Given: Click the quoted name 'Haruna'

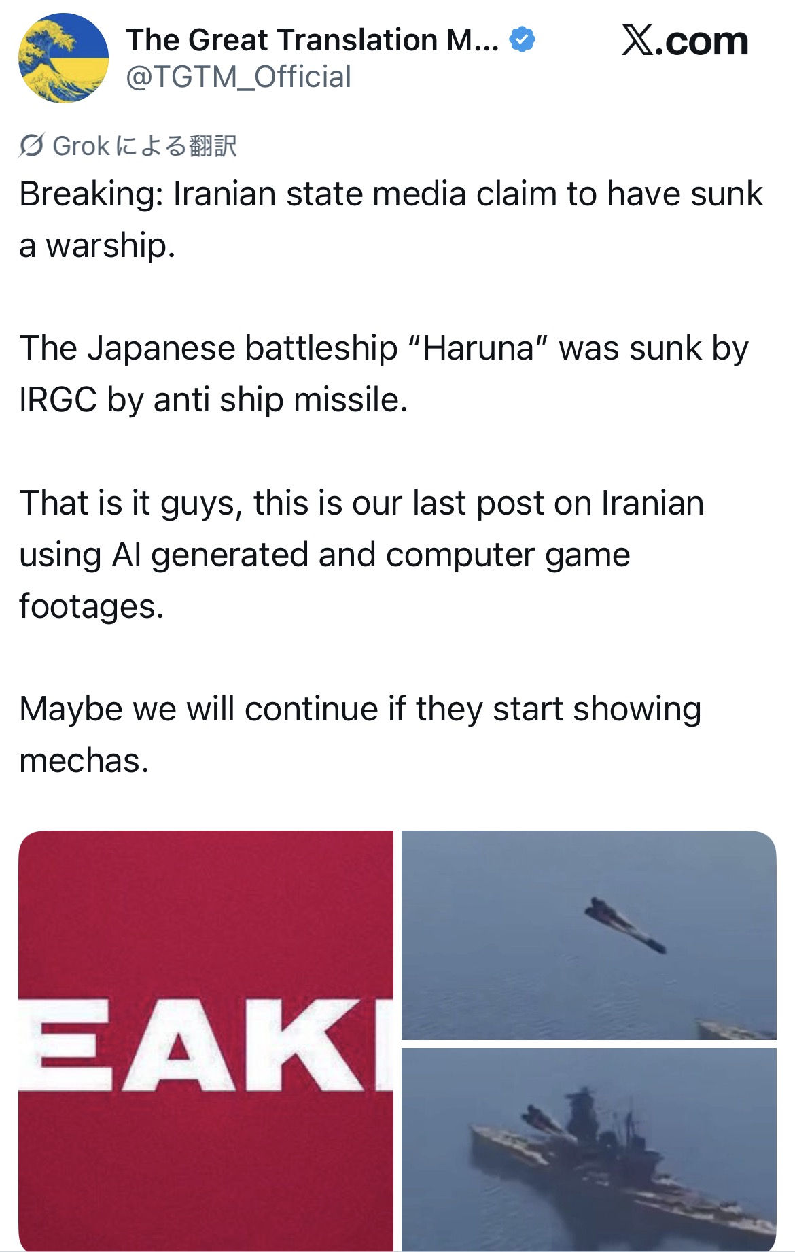Looking at the screenshot, I should pyautogui.click(x=478, y=349).
